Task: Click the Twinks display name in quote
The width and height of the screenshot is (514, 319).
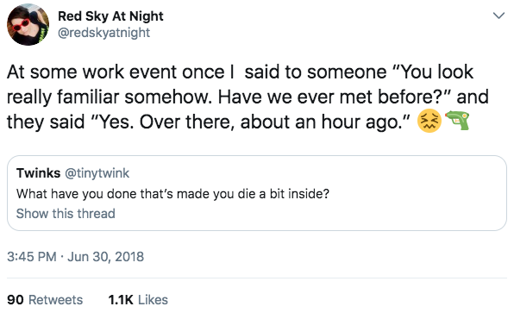Action: point(38,173)
